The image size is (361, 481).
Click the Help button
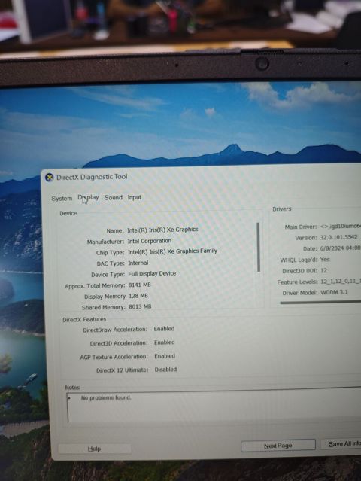click(95, 449)
